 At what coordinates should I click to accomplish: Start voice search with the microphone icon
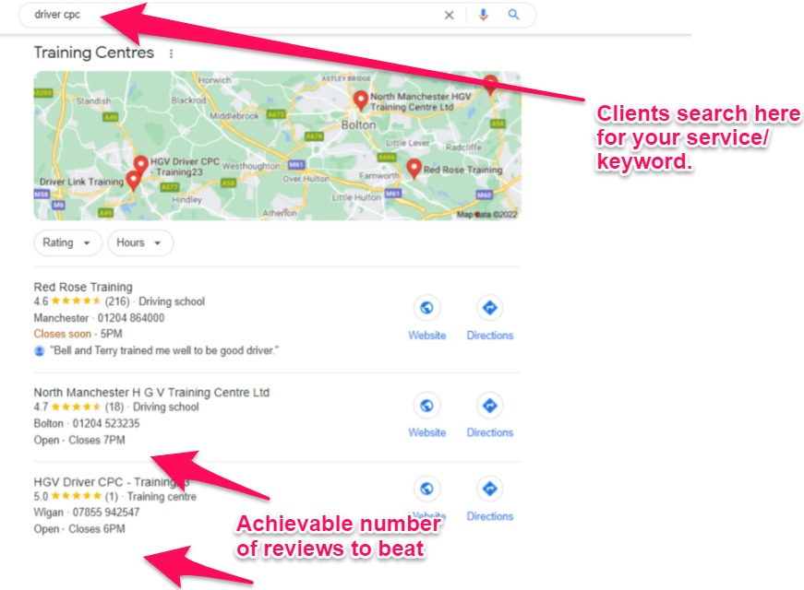(483, 15)
